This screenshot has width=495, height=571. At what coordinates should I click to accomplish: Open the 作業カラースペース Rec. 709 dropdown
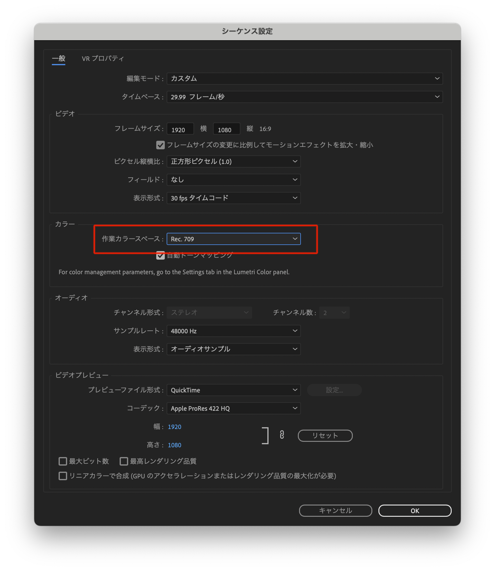coord(233,239)
